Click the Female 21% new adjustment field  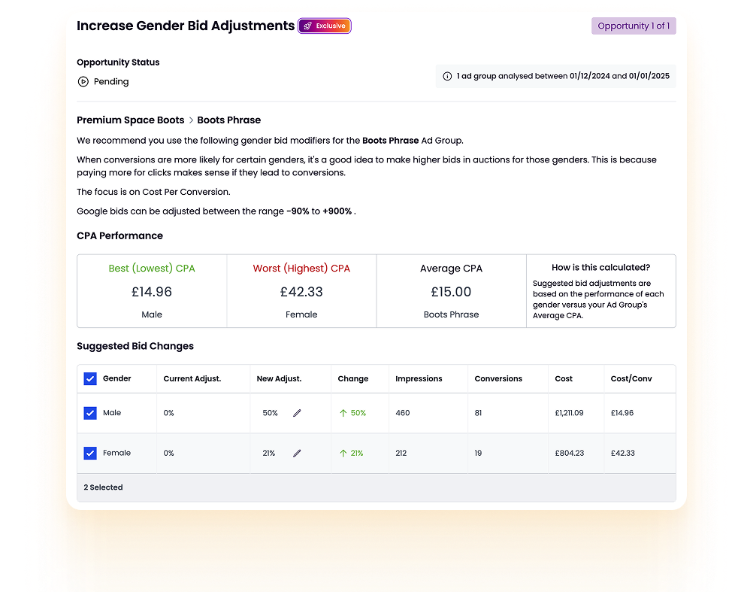269,454
